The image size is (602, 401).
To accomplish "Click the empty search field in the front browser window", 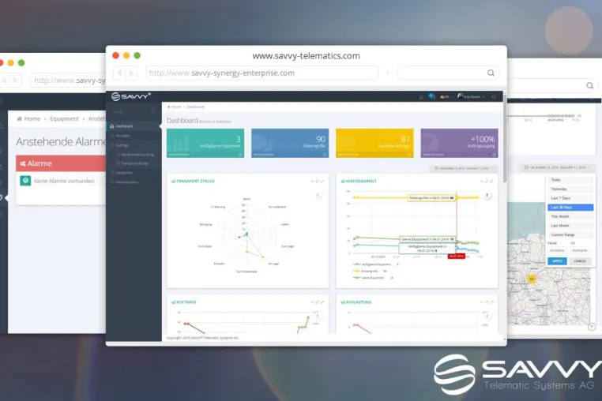I will click(x=448, y=73).
